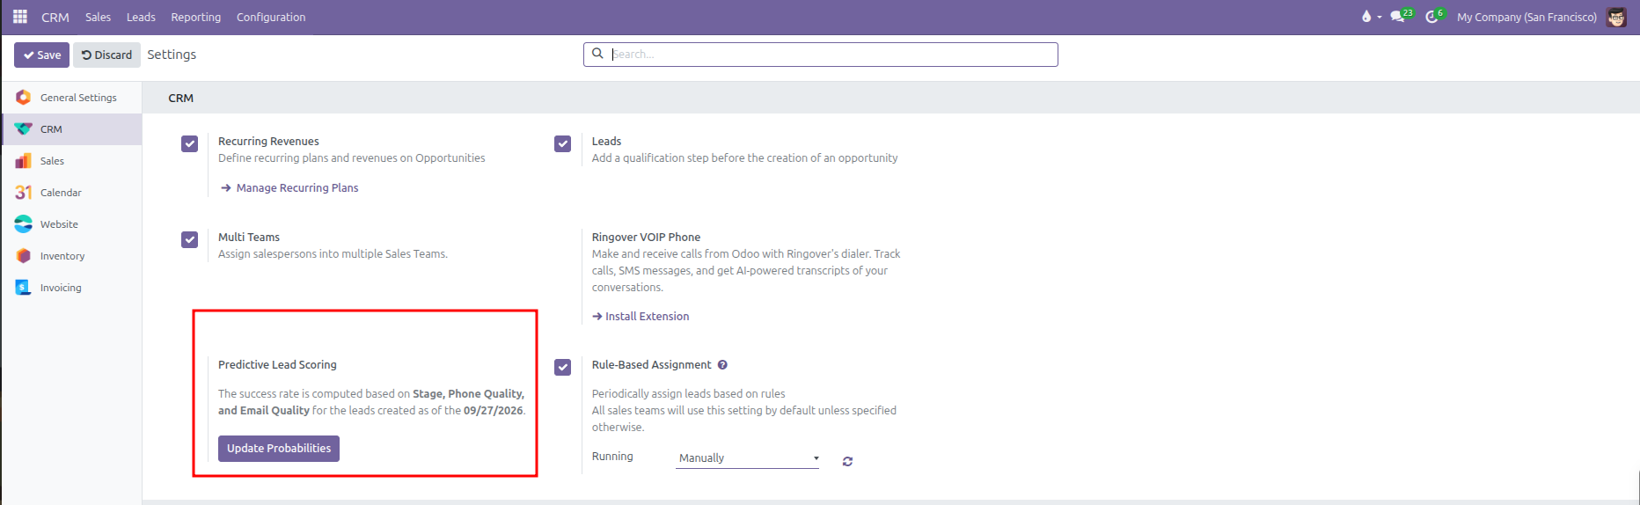Click the Install Extension link
Viewport: 1640px width, 505px height.
(641, 316)
